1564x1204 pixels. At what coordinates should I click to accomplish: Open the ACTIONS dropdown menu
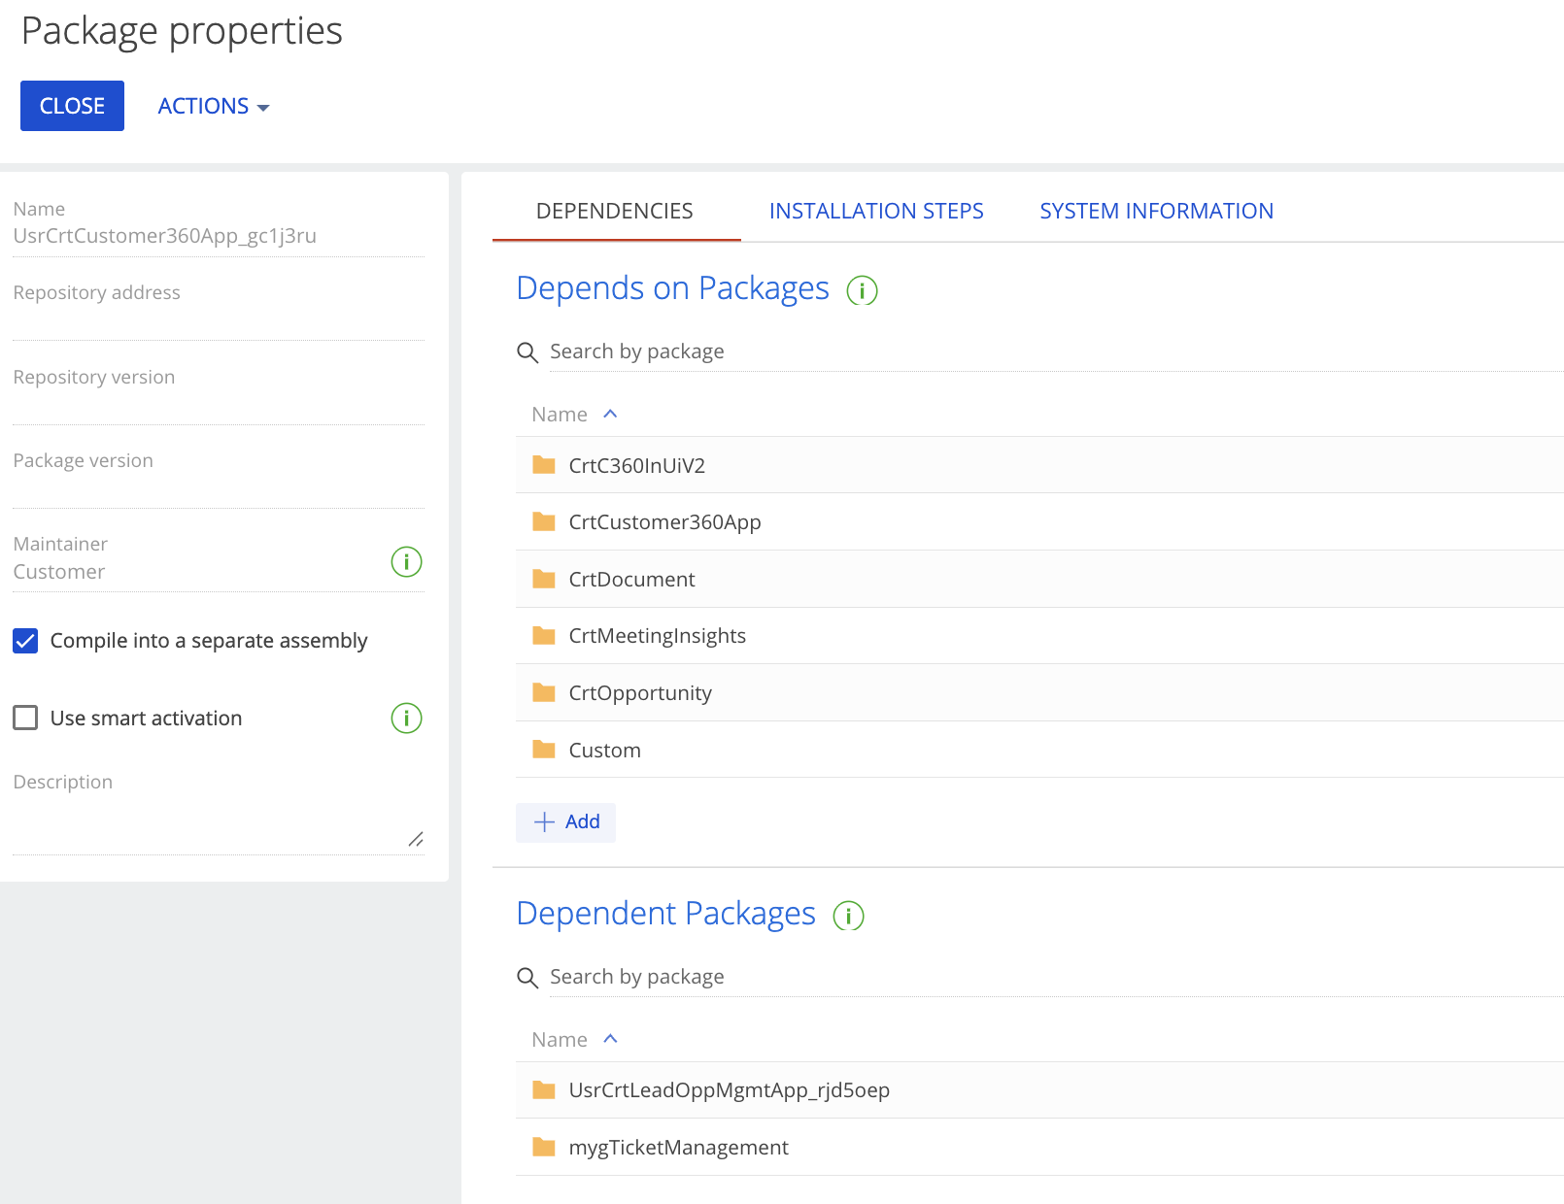[x=213, y=106]
